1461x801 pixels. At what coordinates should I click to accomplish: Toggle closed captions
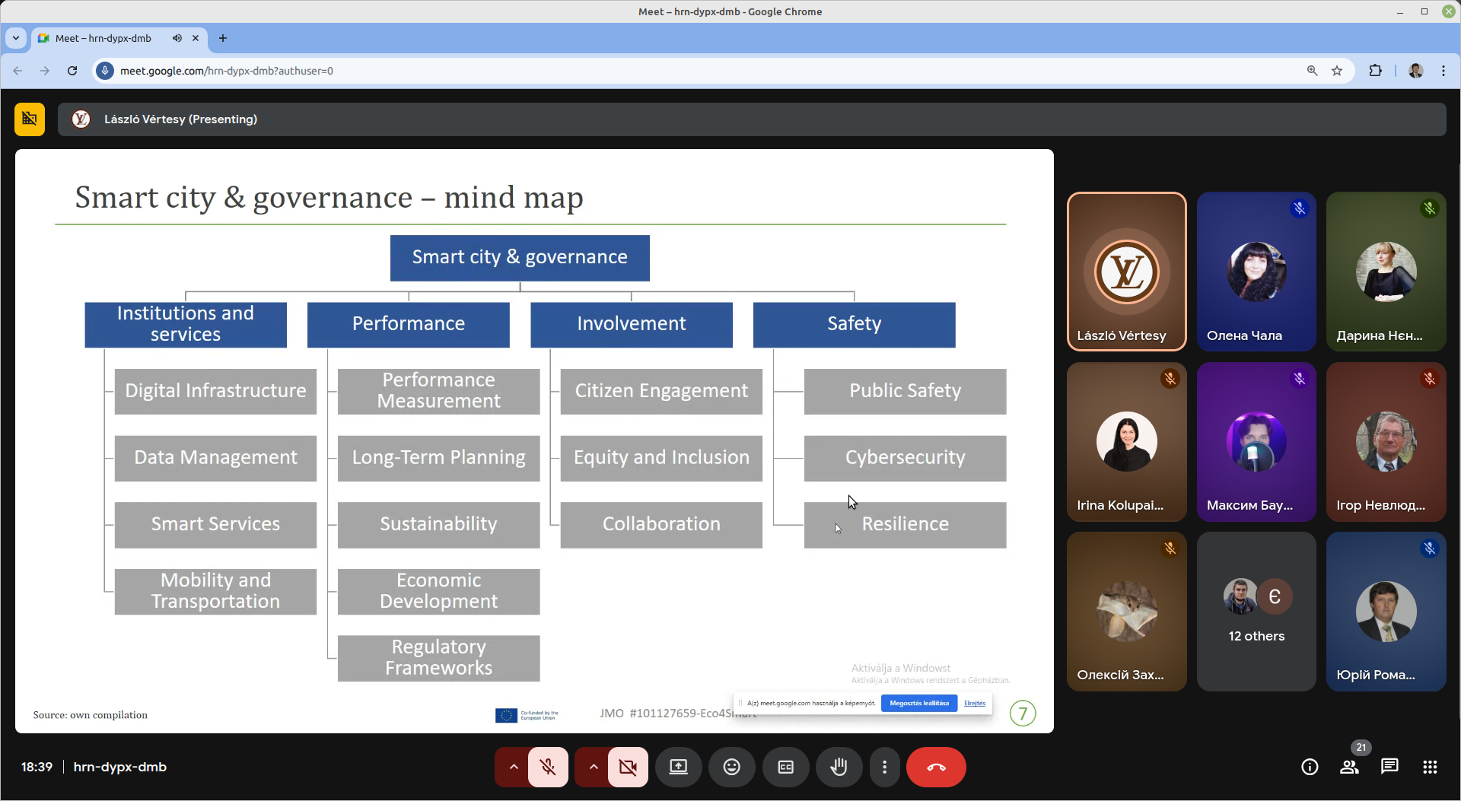click(785, 767)
